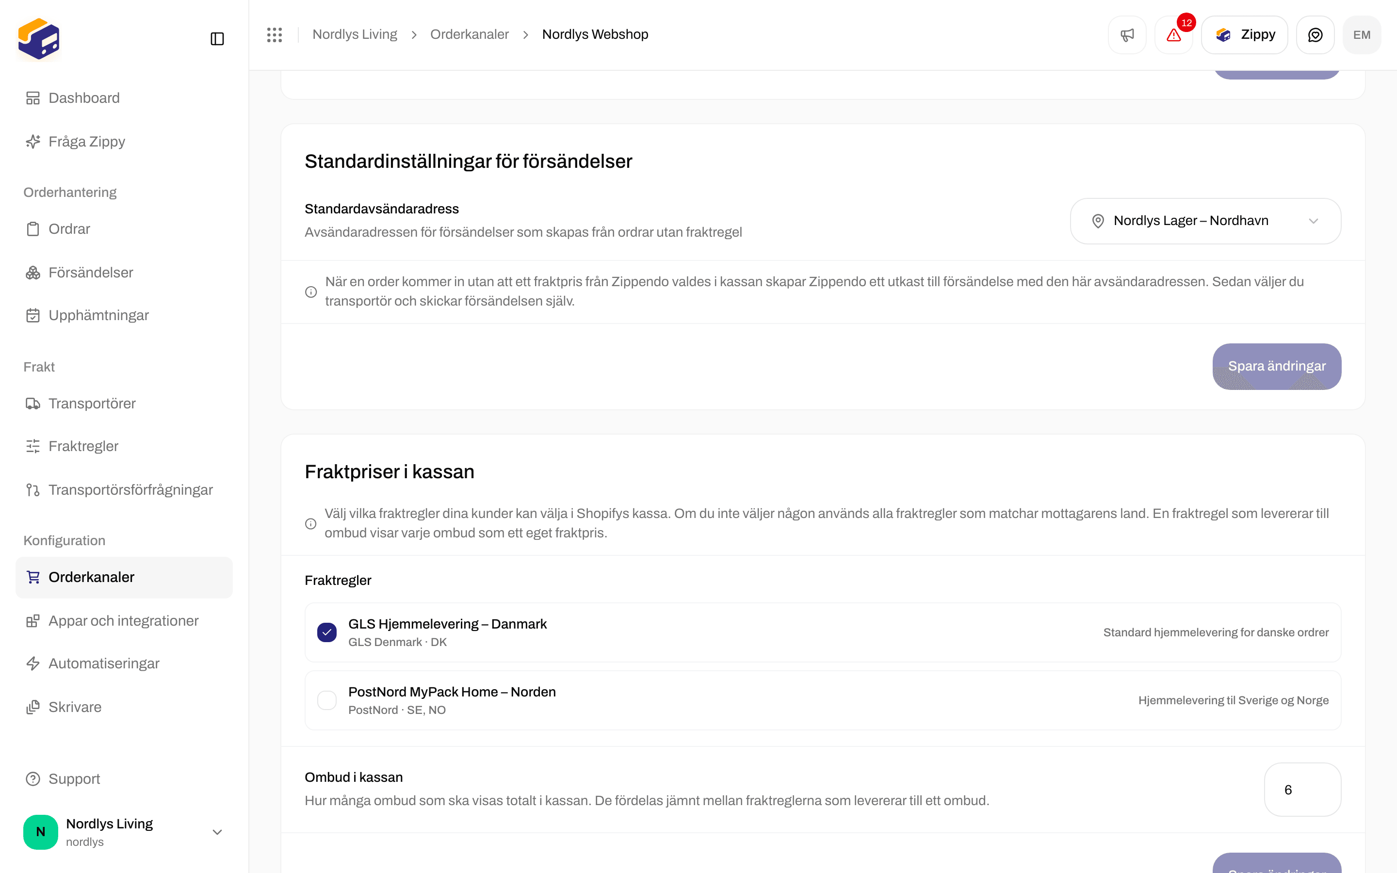
Task: Open Fraktregler in the sidebar
Action: 124,446
